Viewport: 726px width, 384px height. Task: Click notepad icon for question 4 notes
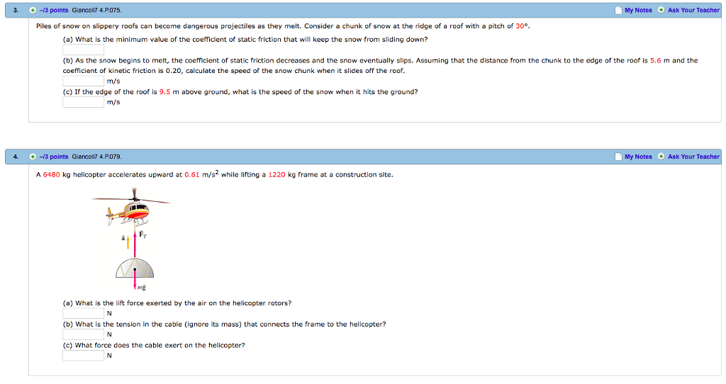[x=618, y=157]
